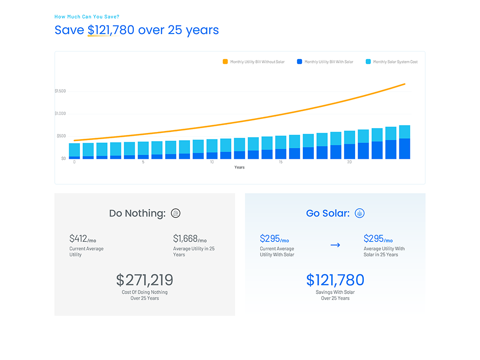Click the 'Do Nothing:' heading
Screen dimensions: 480x360
137,213
